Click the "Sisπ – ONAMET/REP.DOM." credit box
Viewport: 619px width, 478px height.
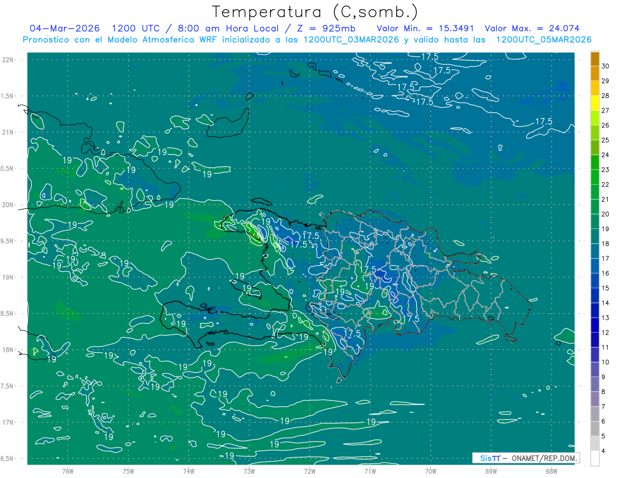526,458
